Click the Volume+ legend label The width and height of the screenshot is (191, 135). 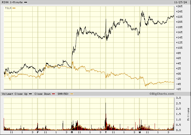tap(7, 94)
